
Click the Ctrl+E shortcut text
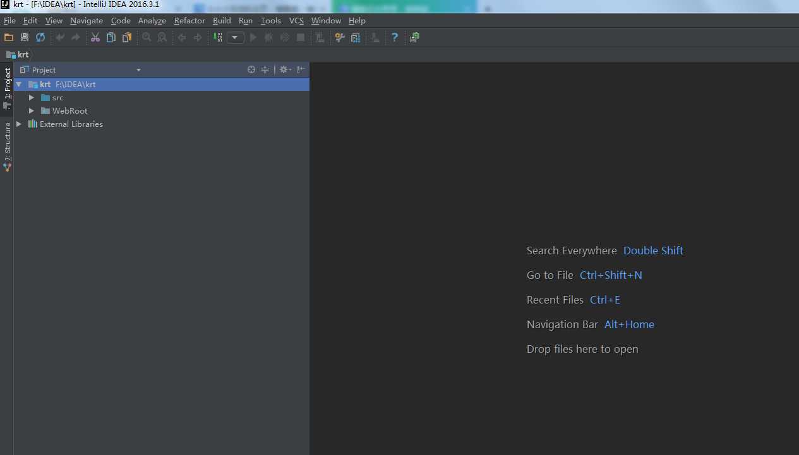(x=605, y=300)
